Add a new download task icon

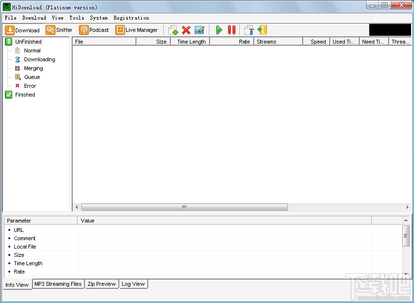173,30
